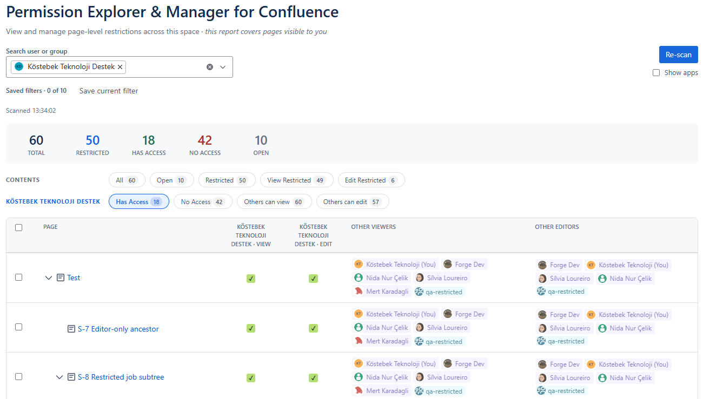
Task: Open the S-7 Editor-only ancestor page link
Action: point(118,329)
